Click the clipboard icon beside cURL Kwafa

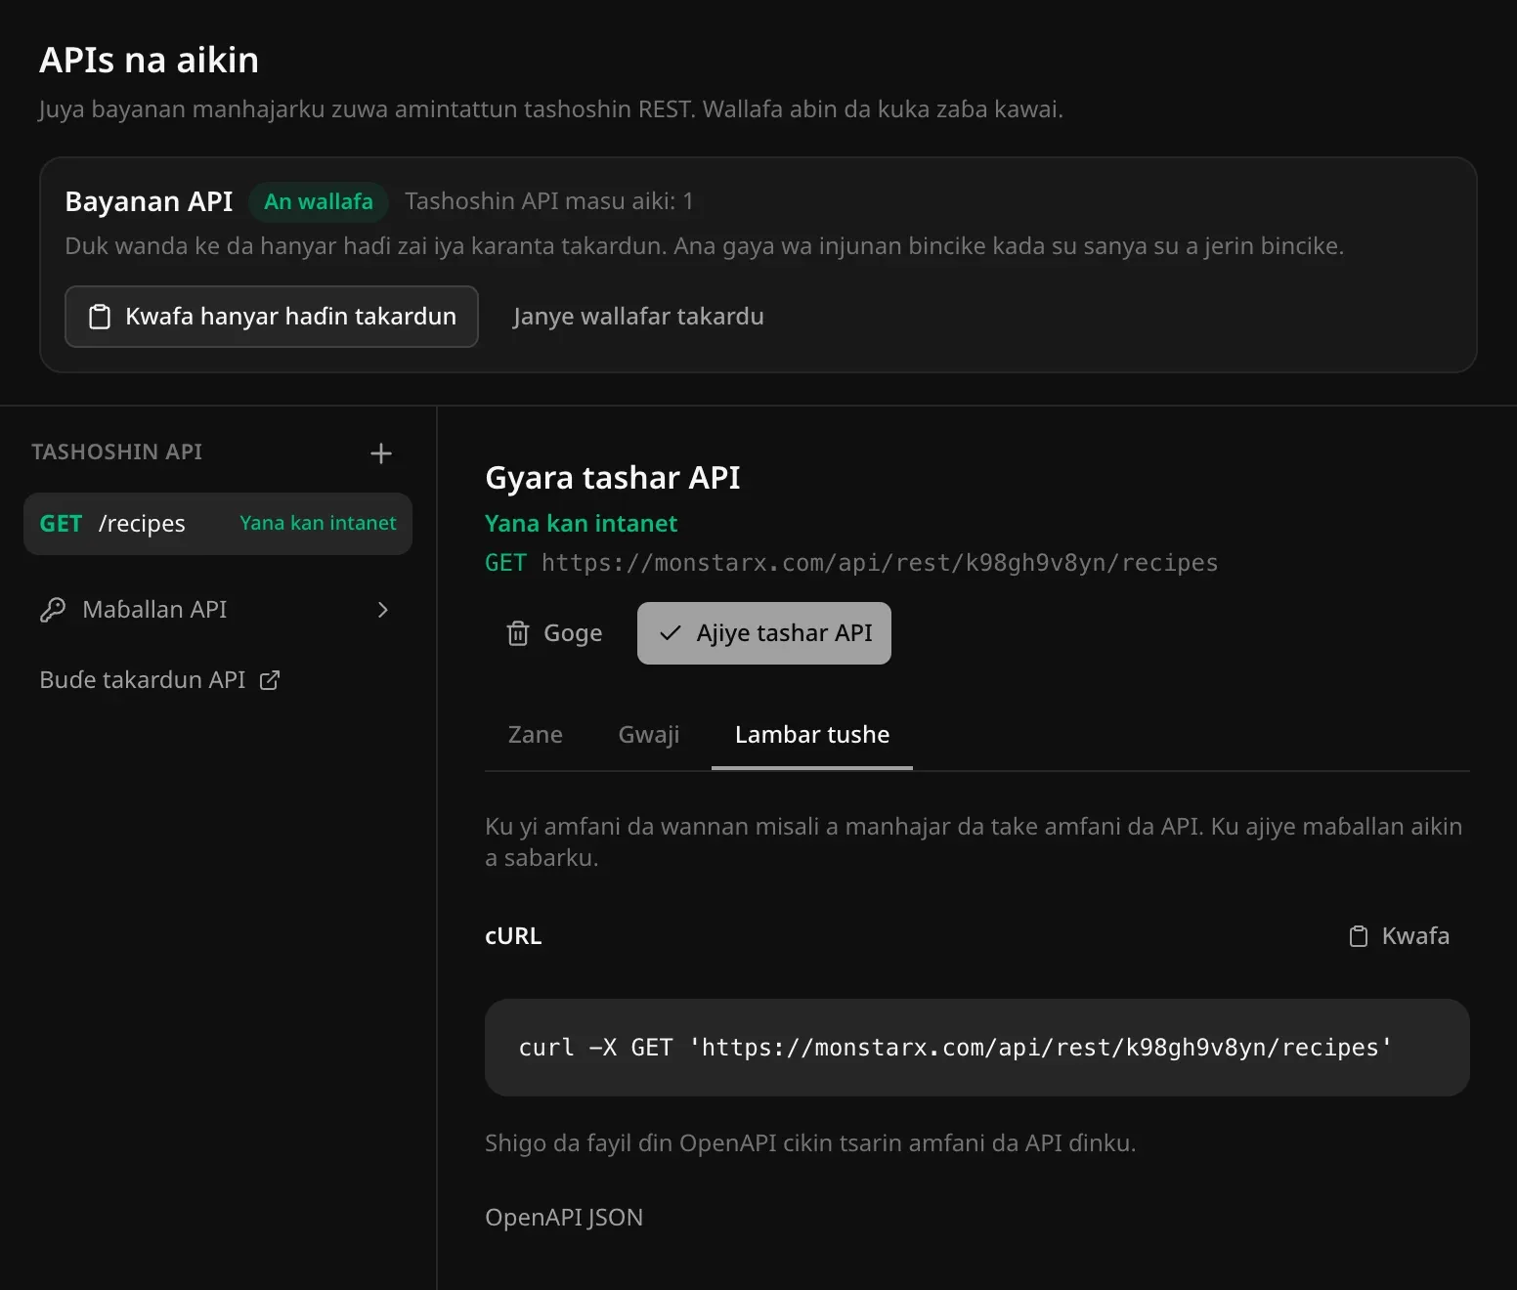(x=1359, y=936)
